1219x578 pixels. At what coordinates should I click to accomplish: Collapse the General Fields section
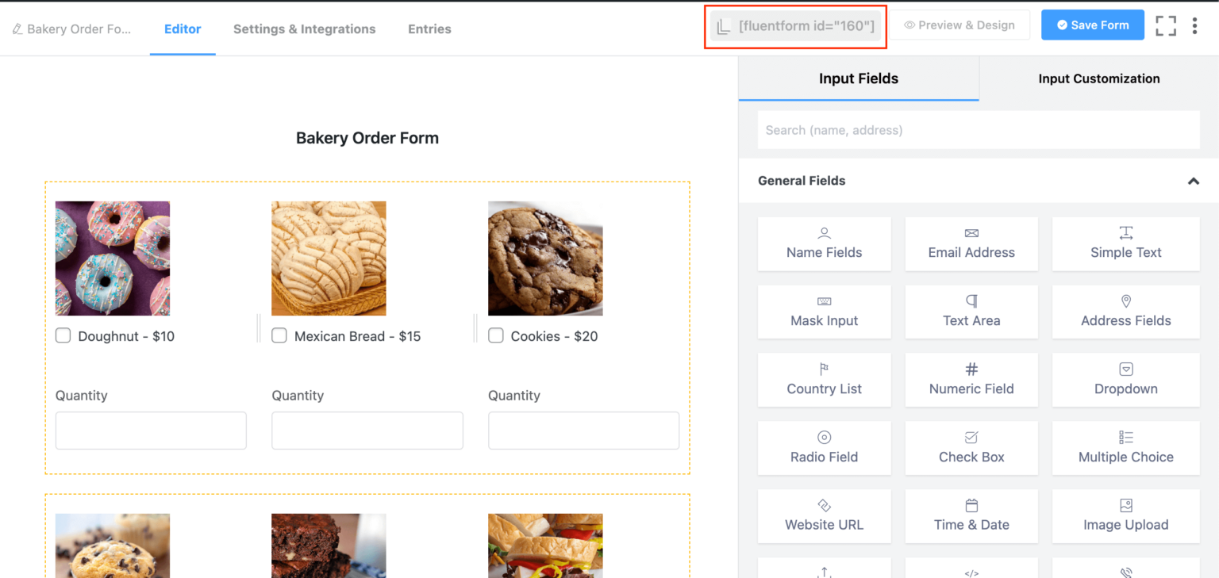pos(1194,181)
